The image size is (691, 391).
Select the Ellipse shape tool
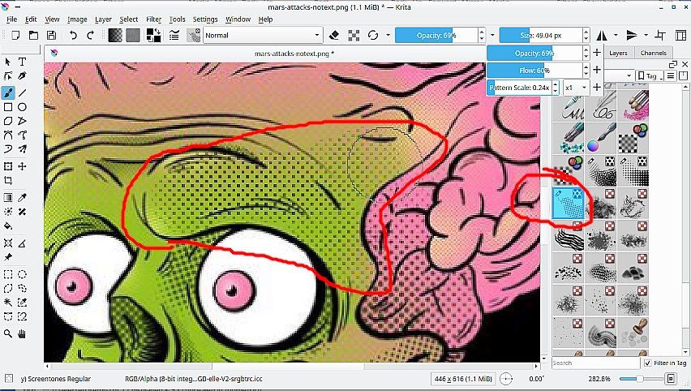[x=22, y=107]
